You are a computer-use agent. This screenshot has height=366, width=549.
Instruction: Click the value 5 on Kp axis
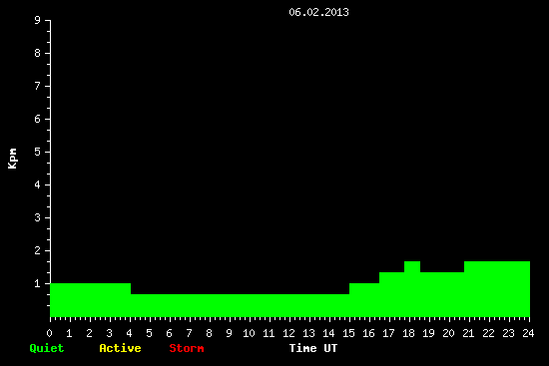tap(37, 152)
